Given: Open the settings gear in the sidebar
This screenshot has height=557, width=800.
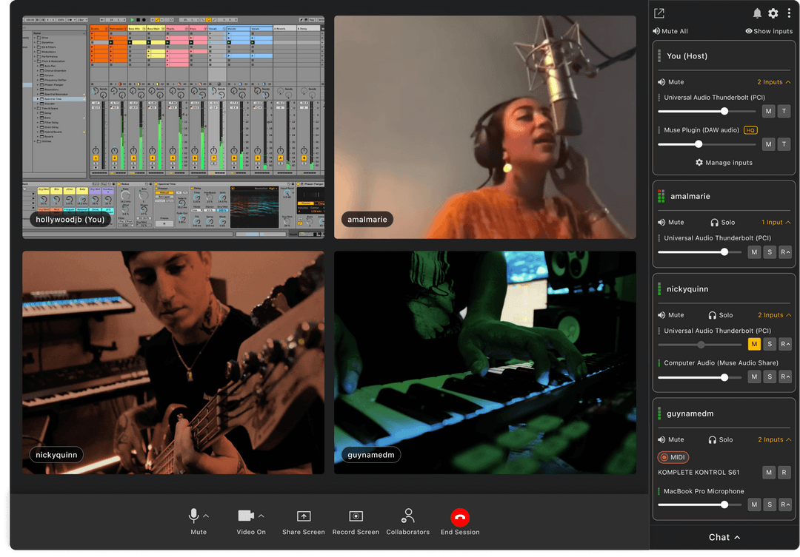Looking at the screenshot, I should click(x=773, y=13).
